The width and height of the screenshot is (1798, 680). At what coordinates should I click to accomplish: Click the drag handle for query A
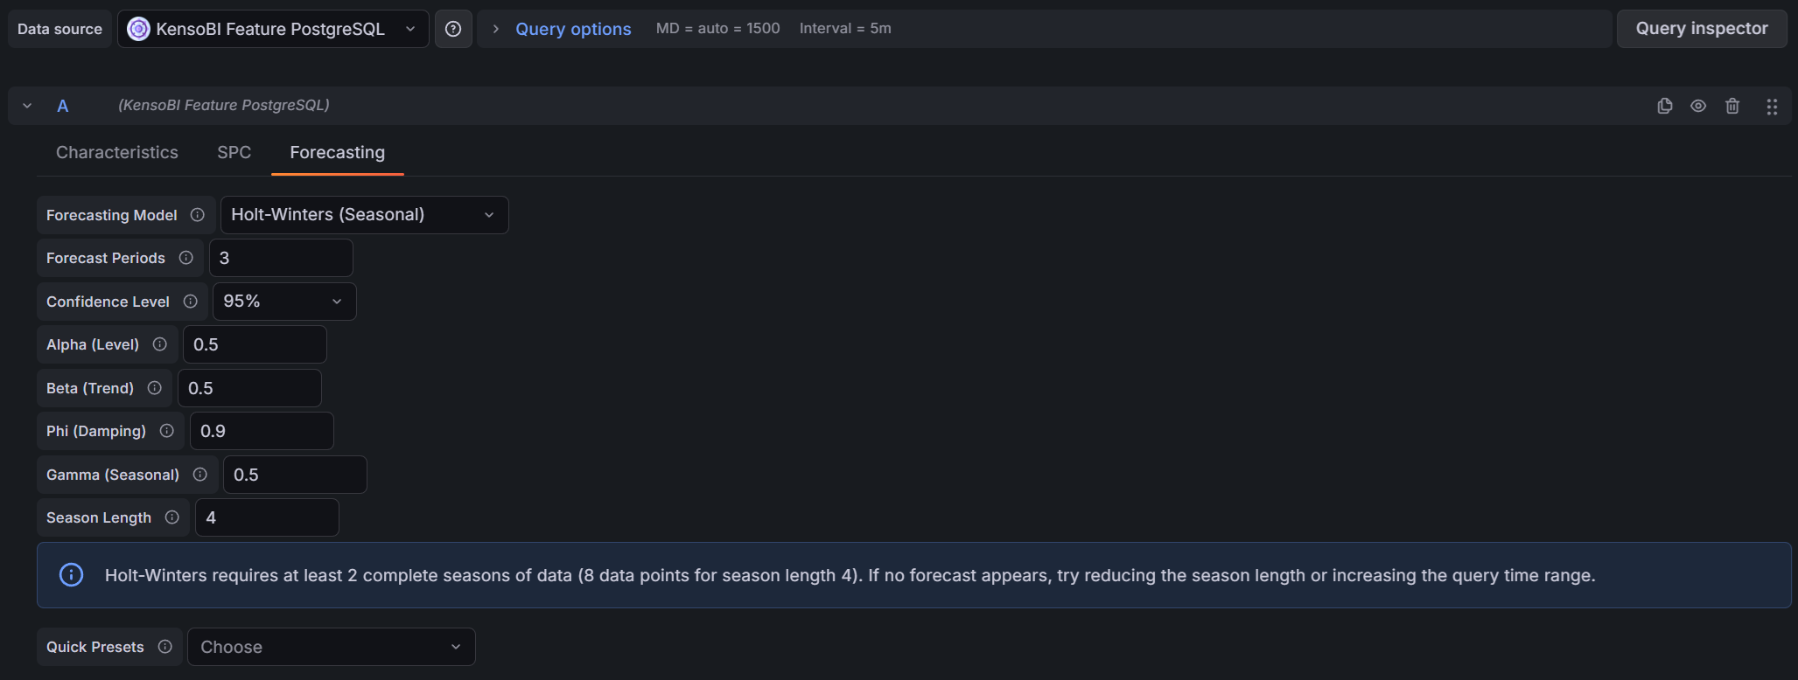coord(1772,106)
